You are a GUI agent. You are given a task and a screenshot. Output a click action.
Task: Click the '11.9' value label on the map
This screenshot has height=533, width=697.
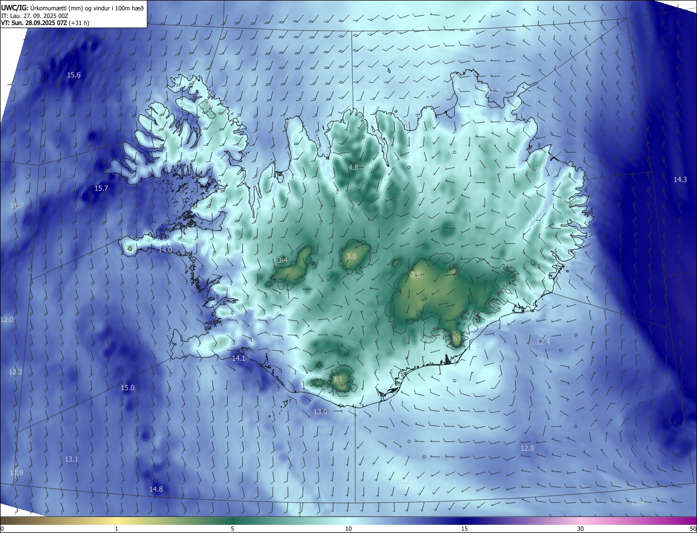tap(493, 91)
